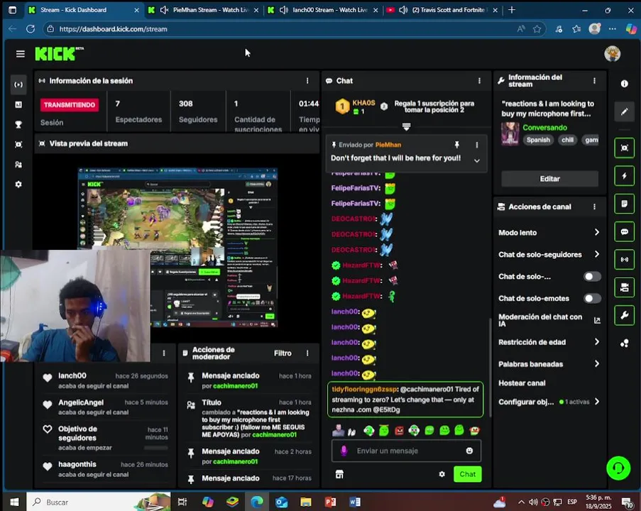Open the analytics chart icon in left sidebar
The image size is (641, 511).
click(18, 104)
